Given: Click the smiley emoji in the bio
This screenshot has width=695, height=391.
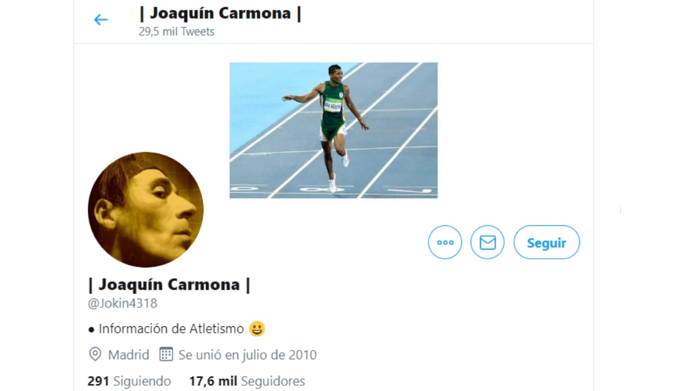Looking at the screenshot, I should (257, 329).
